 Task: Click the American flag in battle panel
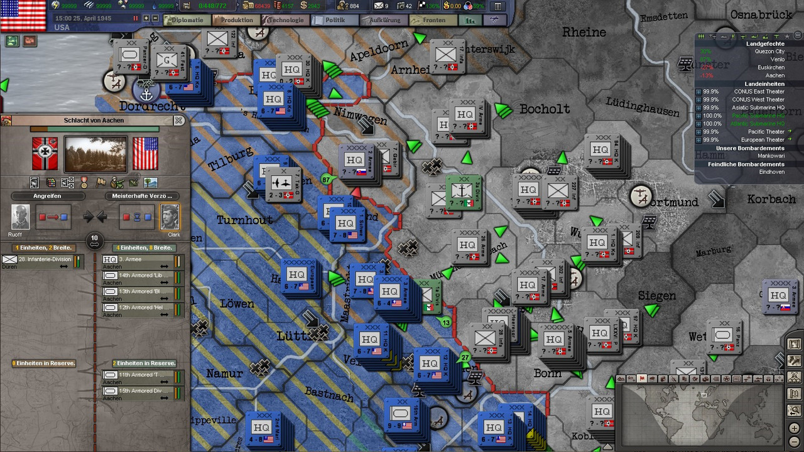(x=145, y=154)
